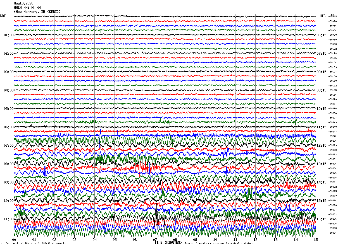The height and width of the screenshot is (247, 338).
Task: Click the 06 minute tick label
Action: (135, 239)
